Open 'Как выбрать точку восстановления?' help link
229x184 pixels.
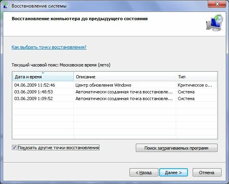click(49, 47)
